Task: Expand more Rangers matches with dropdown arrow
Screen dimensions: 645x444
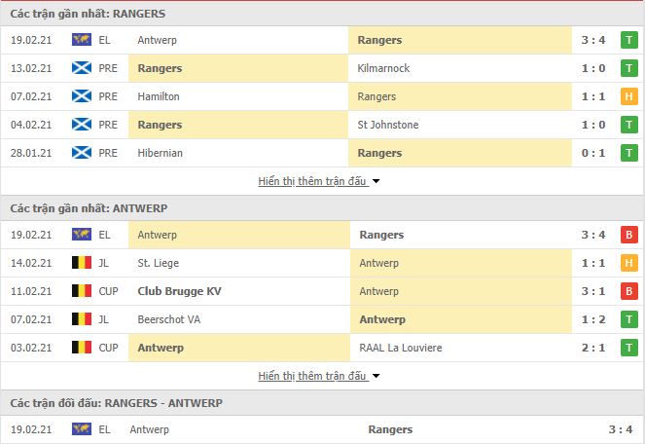Action: [x=376, y=181]
